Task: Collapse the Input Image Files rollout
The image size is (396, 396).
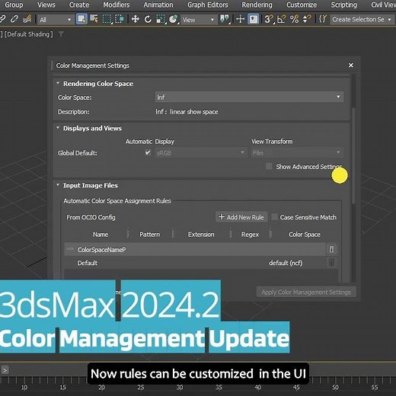Action: (x=58, y=185)
